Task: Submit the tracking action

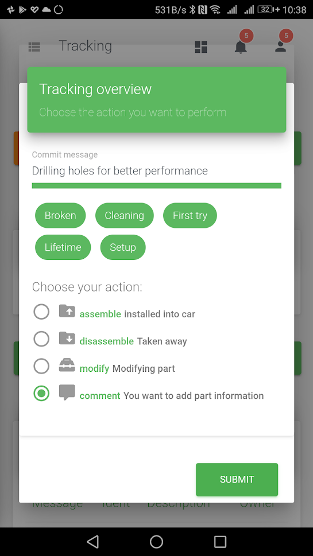Action: [237, 480]
